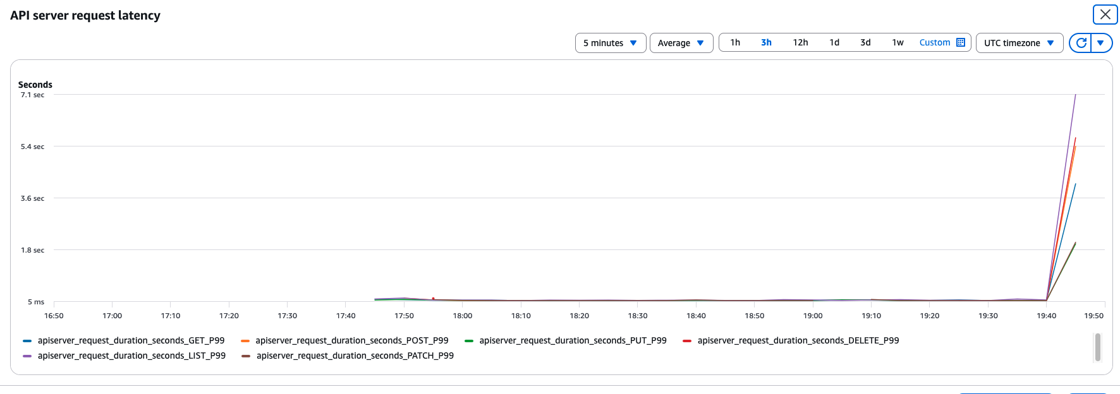
Task: Click the Seconds axis title
Action: 35,85
